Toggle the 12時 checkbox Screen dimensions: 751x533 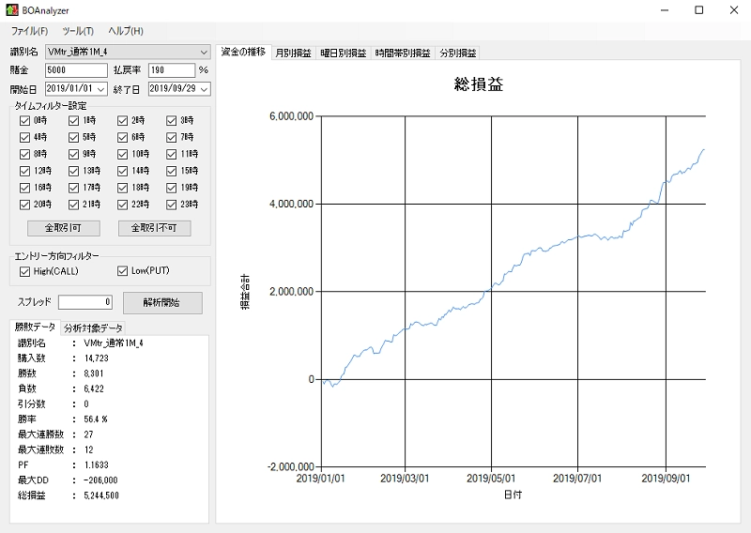pos(25,171)
